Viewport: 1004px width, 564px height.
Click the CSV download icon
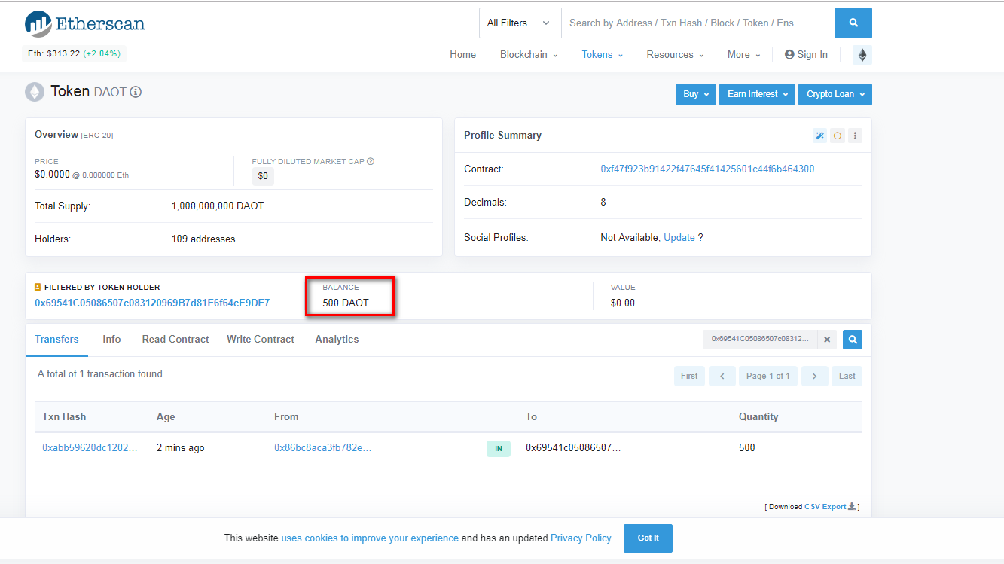[x=852, y=506]
